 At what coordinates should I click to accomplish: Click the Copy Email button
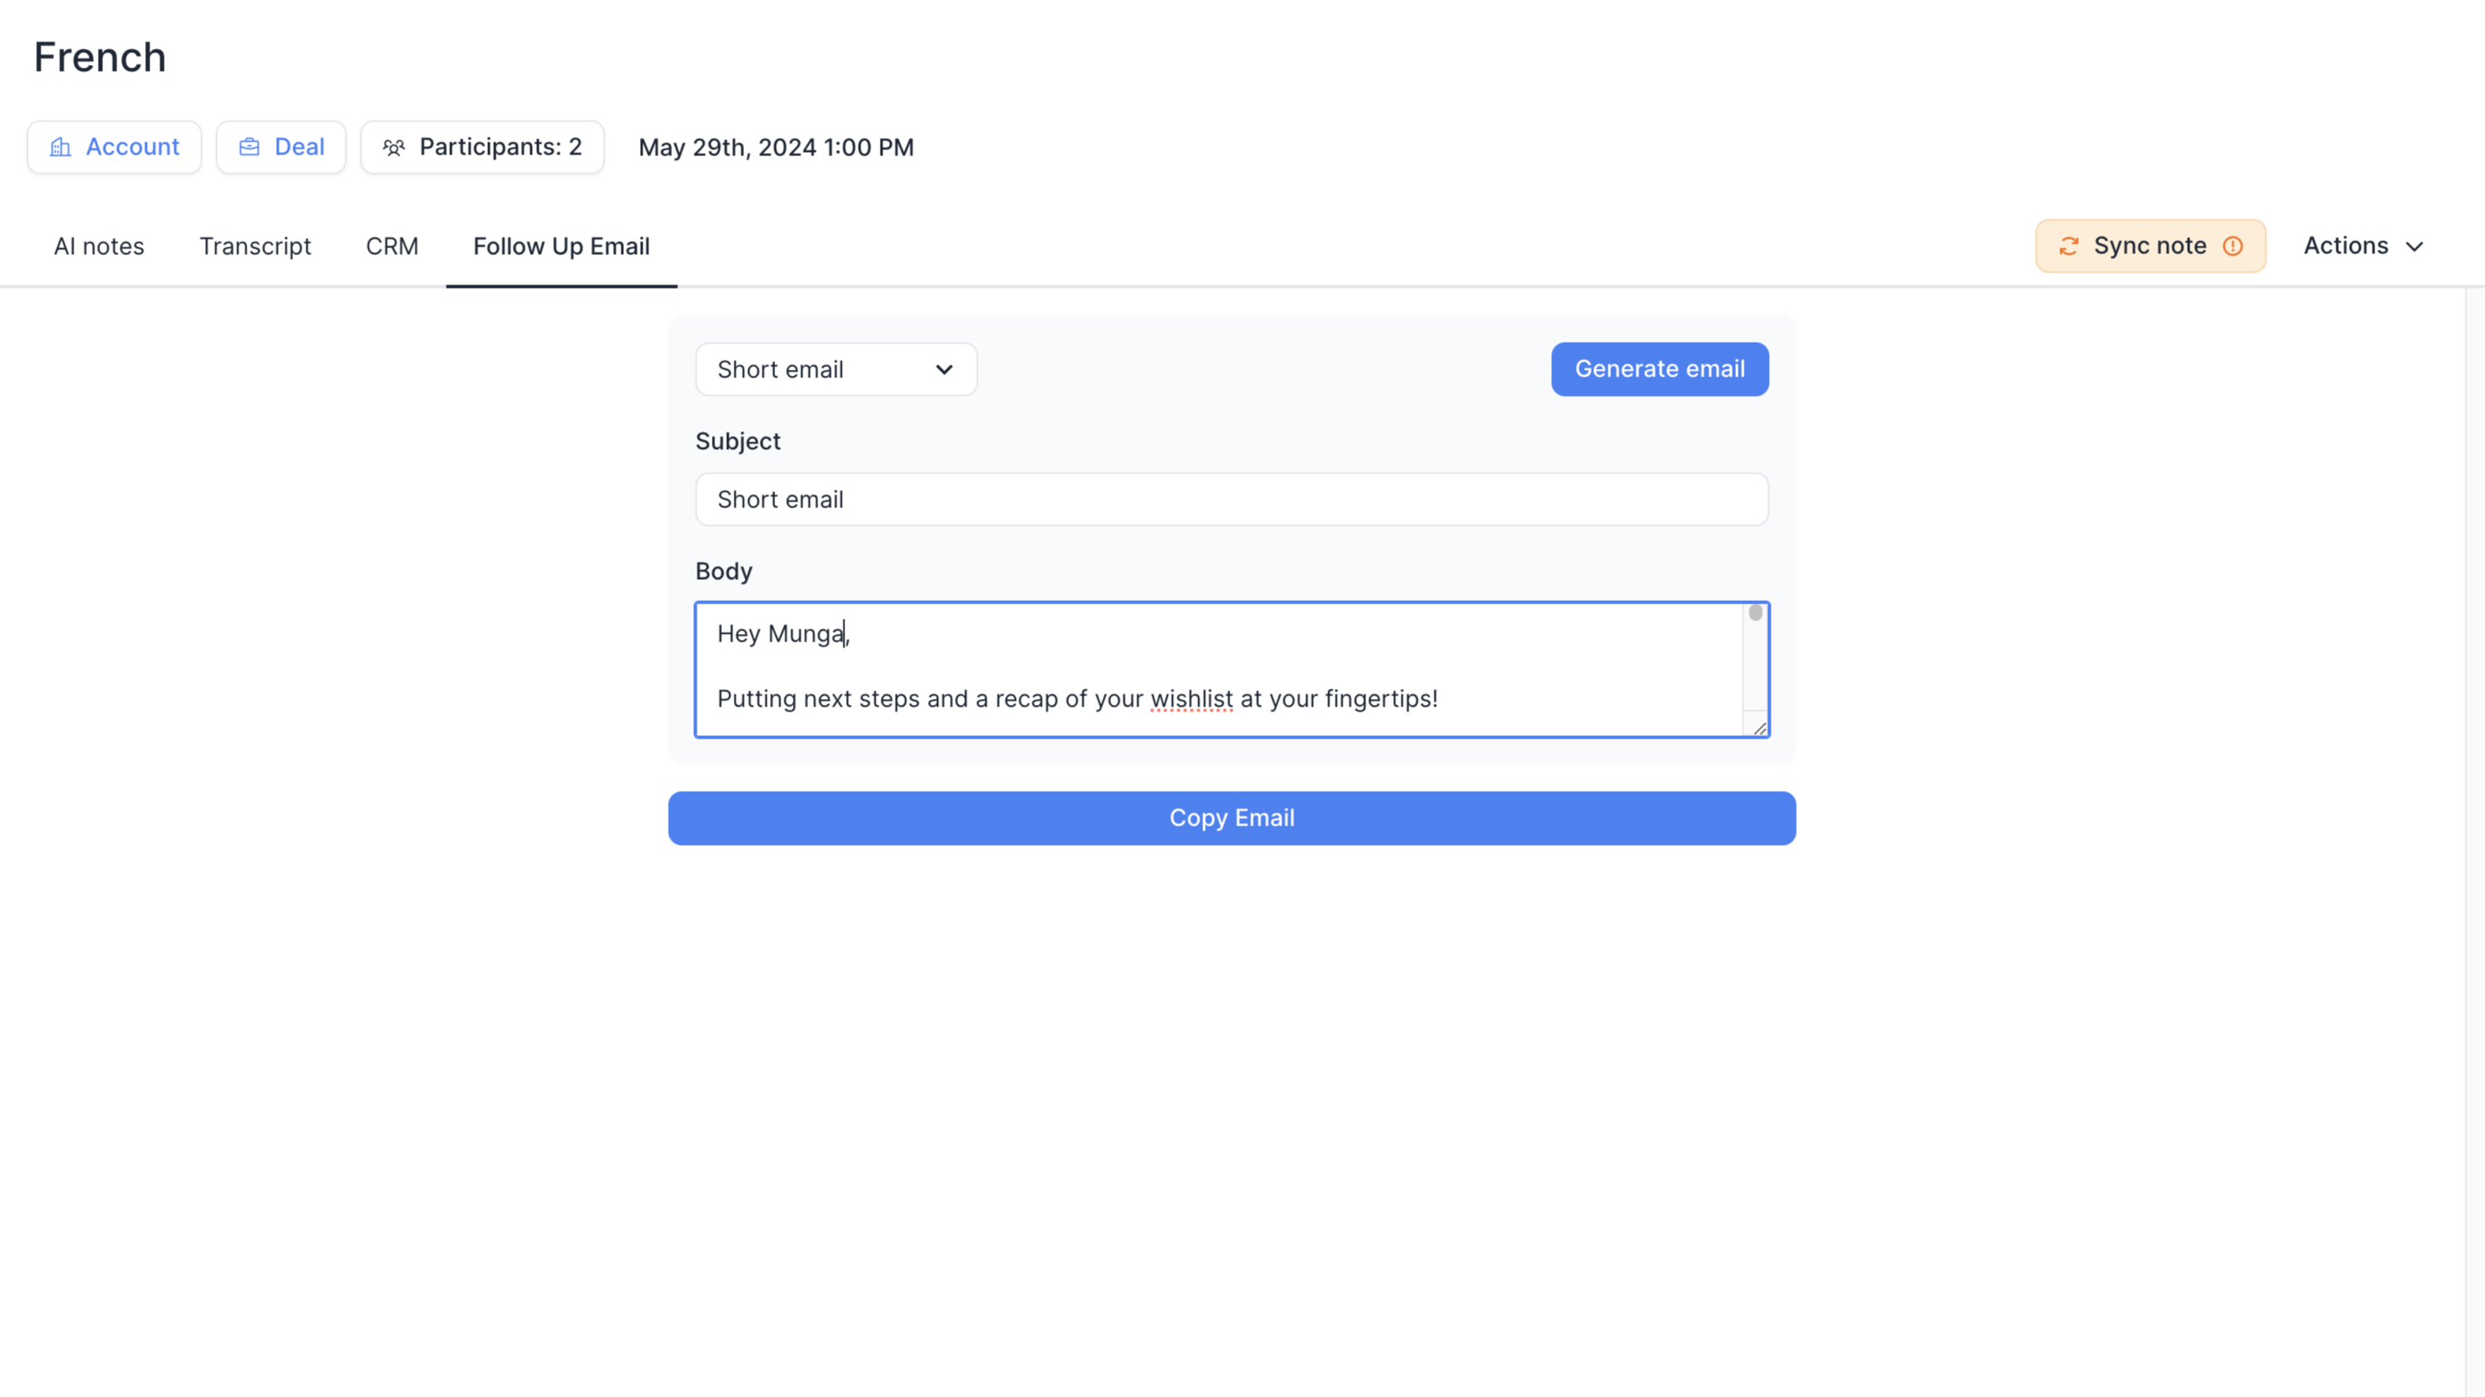point(1231,818)
